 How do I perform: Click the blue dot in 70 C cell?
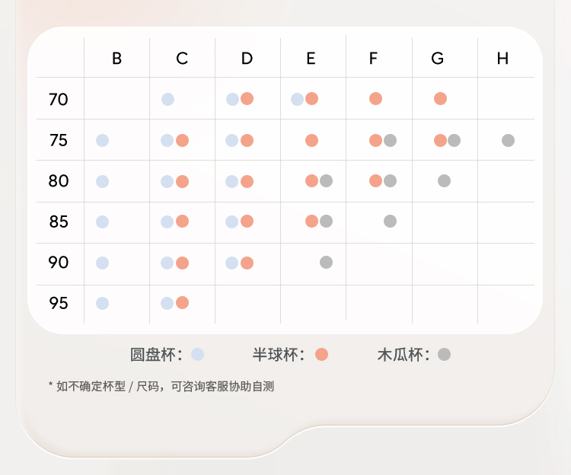click(x=167, y=99)
